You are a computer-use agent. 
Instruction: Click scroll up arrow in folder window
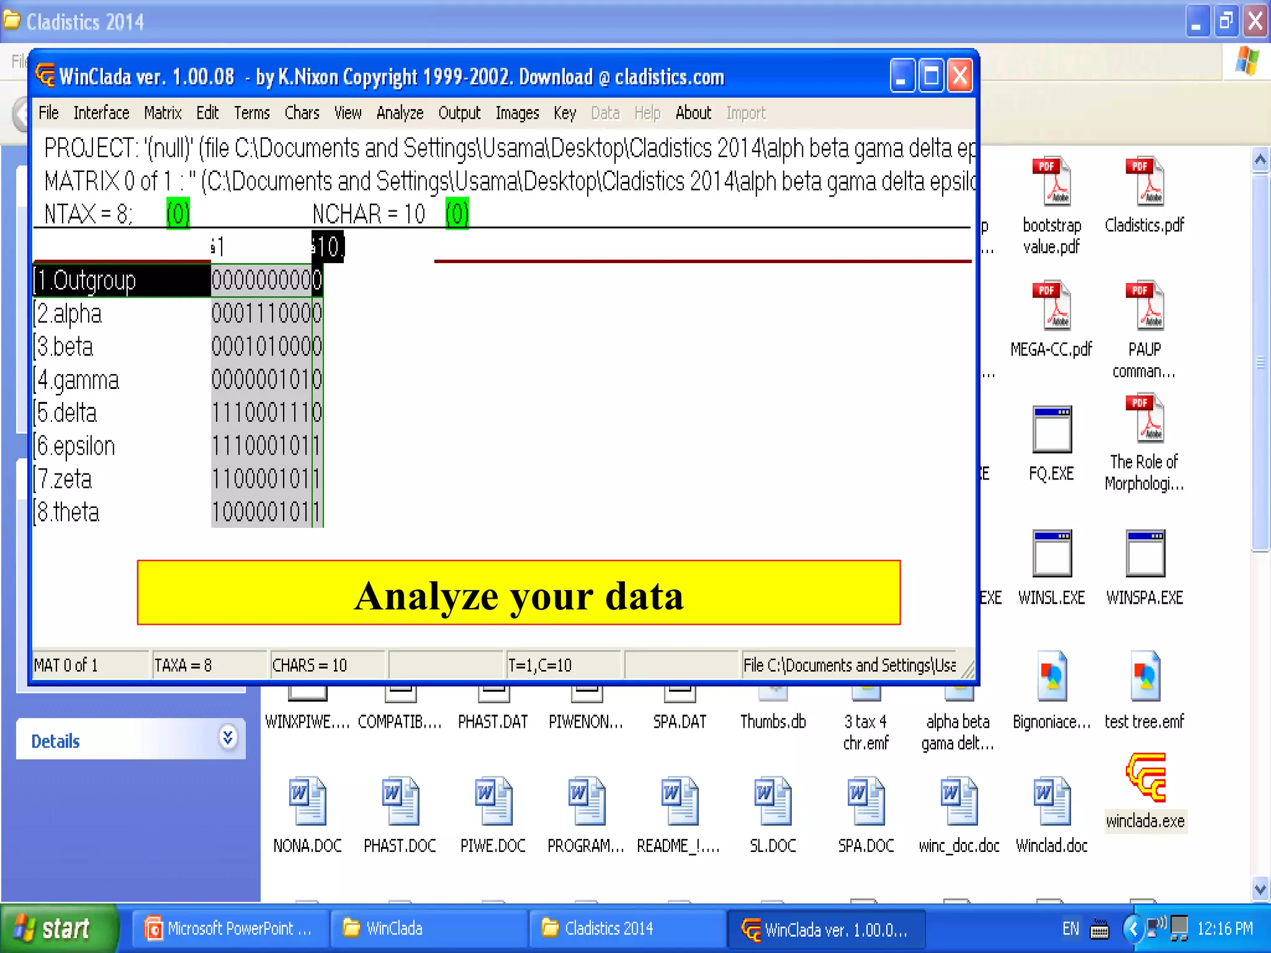click(x=1260, y=161)
